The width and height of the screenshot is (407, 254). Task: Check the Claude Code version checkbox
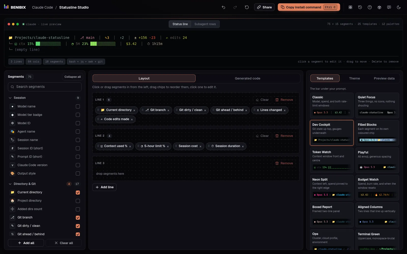pyautogui.click(x=78, y=165)
